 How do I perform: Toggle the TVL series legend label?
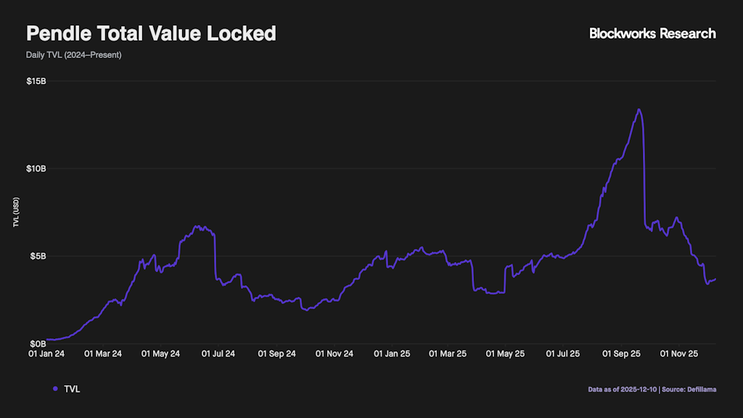point(72,390)
